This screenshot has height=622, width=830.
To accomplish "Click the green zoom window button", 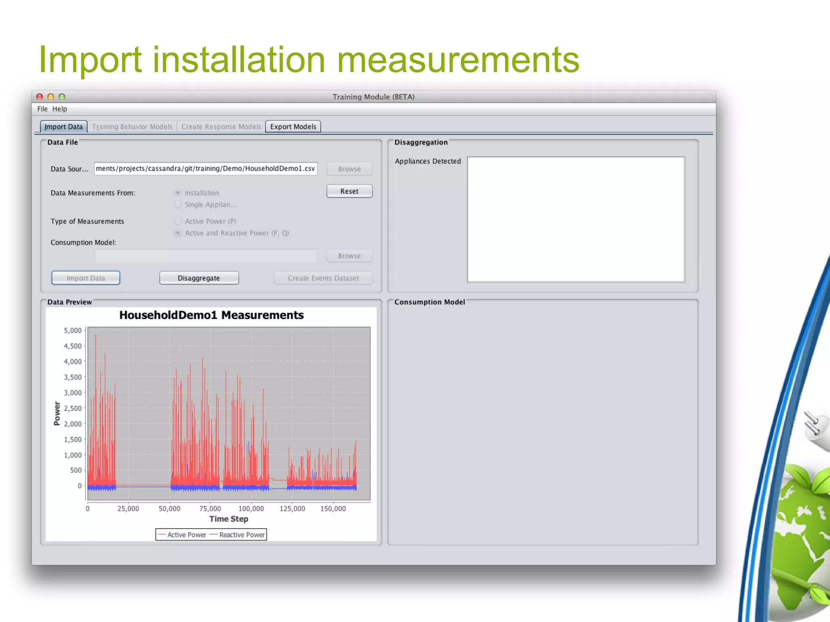I will (x=62, y=97).
